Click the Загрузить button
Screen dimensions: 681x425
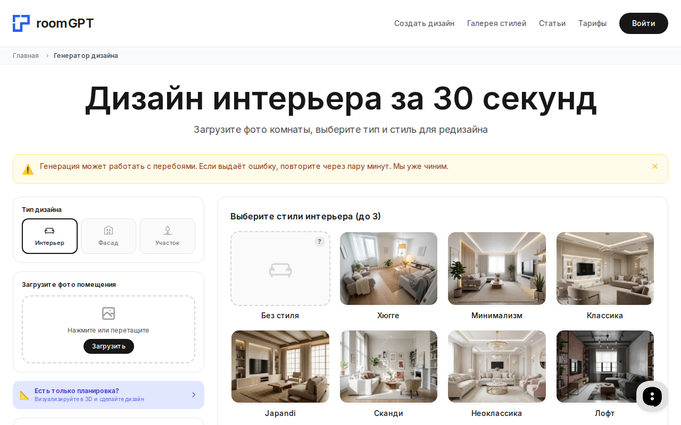click(109, 346)
